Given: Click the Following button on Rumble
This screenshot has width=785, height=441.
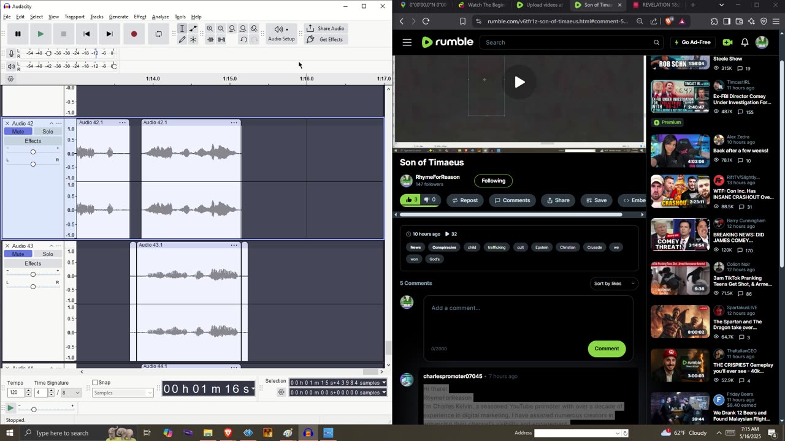Looking at the screenshot, I should click(493, 181).
